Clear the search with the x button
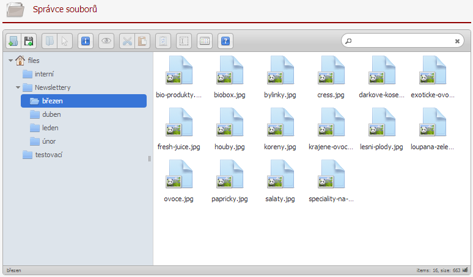473x277 pixels. (457, 41)
